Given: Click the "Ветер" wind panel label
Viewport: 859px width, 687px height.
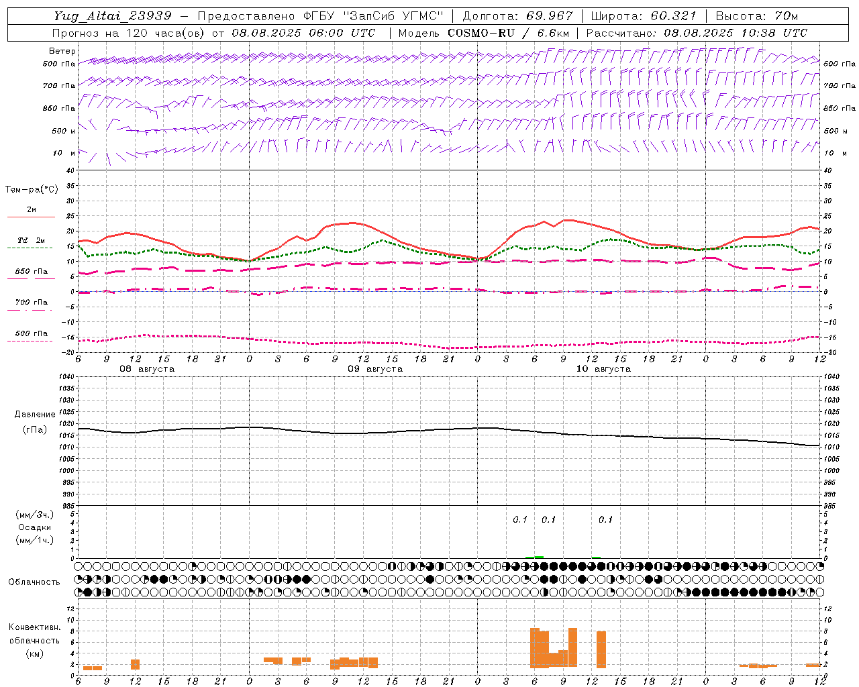Looking at the screenshot, I should pos(62,51).
